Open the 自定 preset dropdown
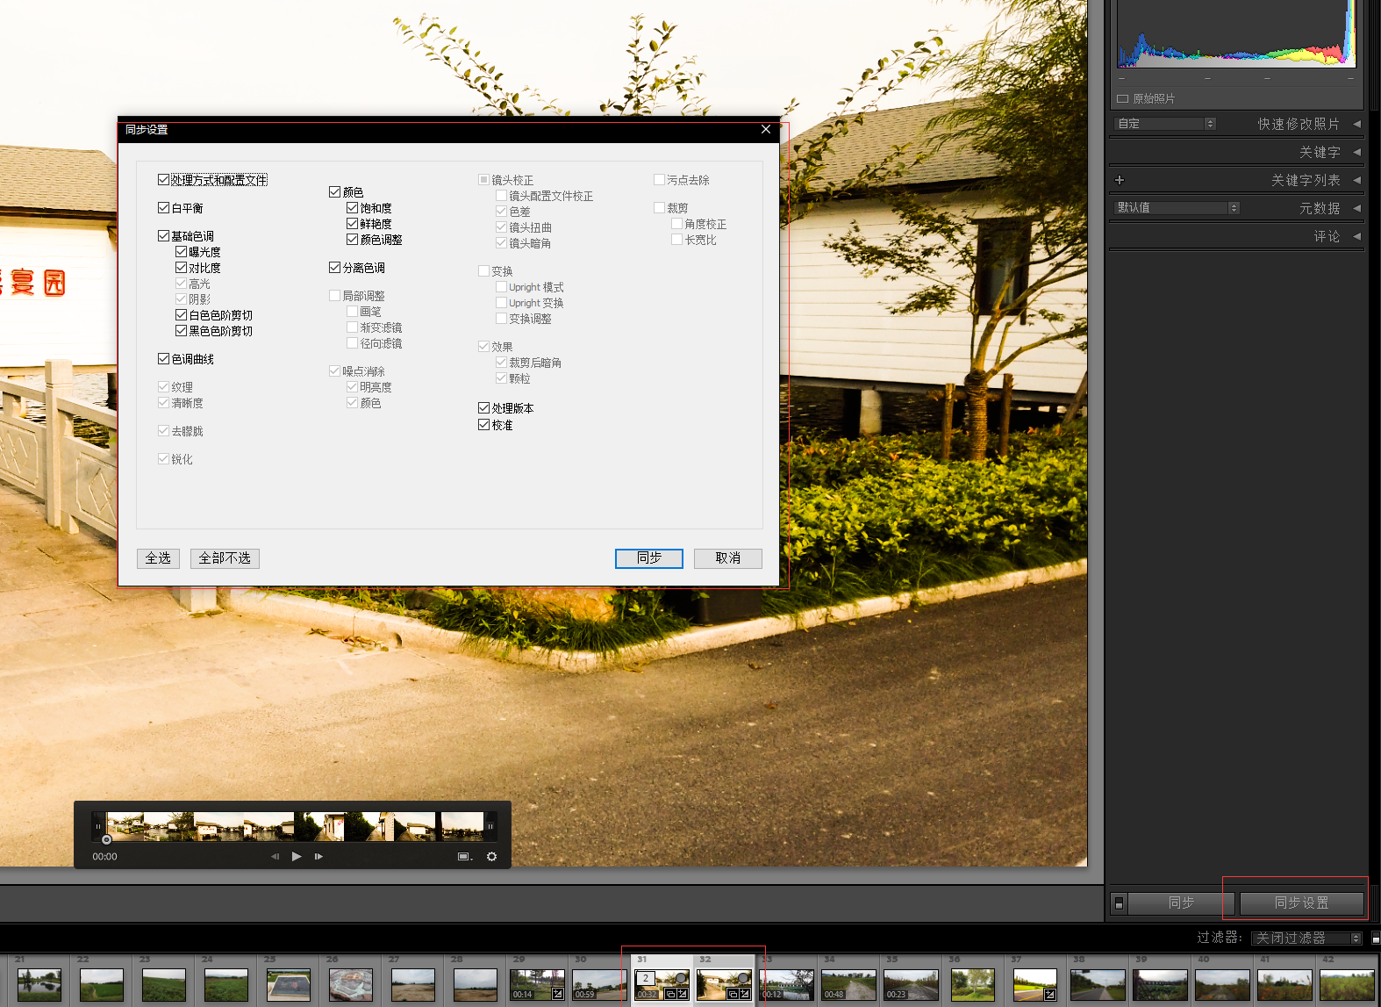1381x1007 pixels. coord(1165,124)
